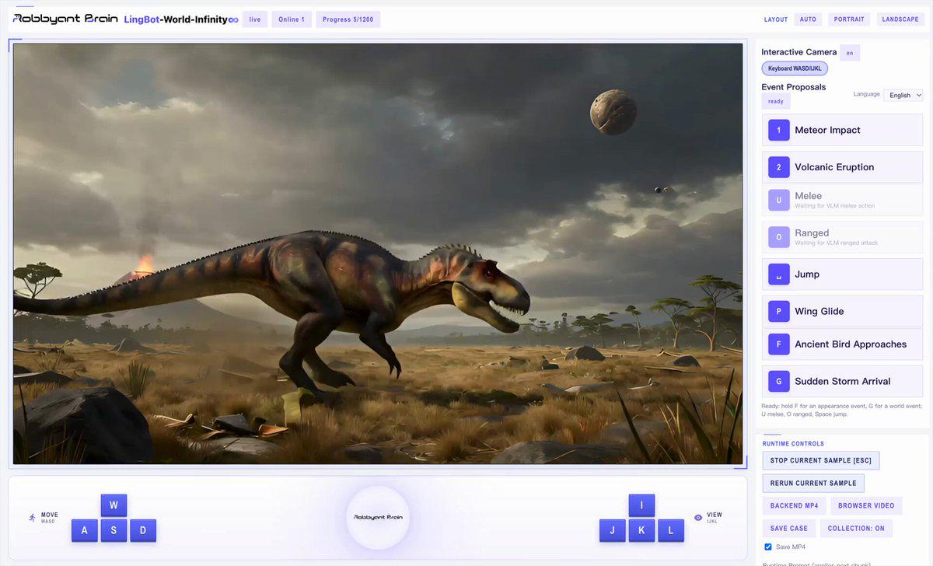
Task: Select Landscape layout
Action: click(x=900, y=19)
